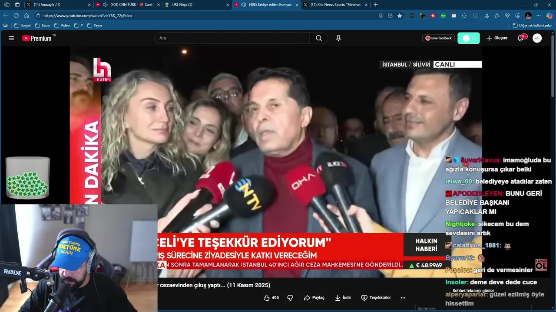
Task: Click the Teşekkürler thanks button
Action: 376,298
